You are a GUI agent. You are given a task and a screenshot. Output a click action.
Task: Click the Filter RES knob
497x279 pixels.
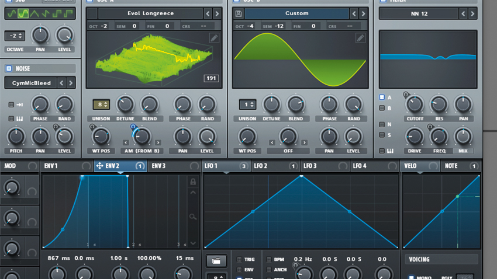(x=439, y=104)
